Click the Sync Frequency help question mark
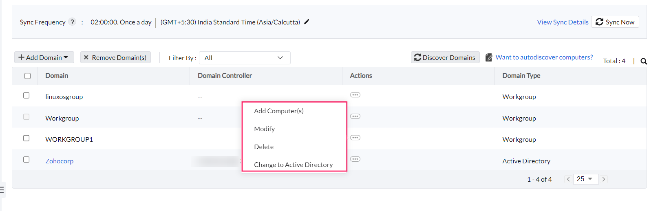Screen dimensions: 649x211 72,22
